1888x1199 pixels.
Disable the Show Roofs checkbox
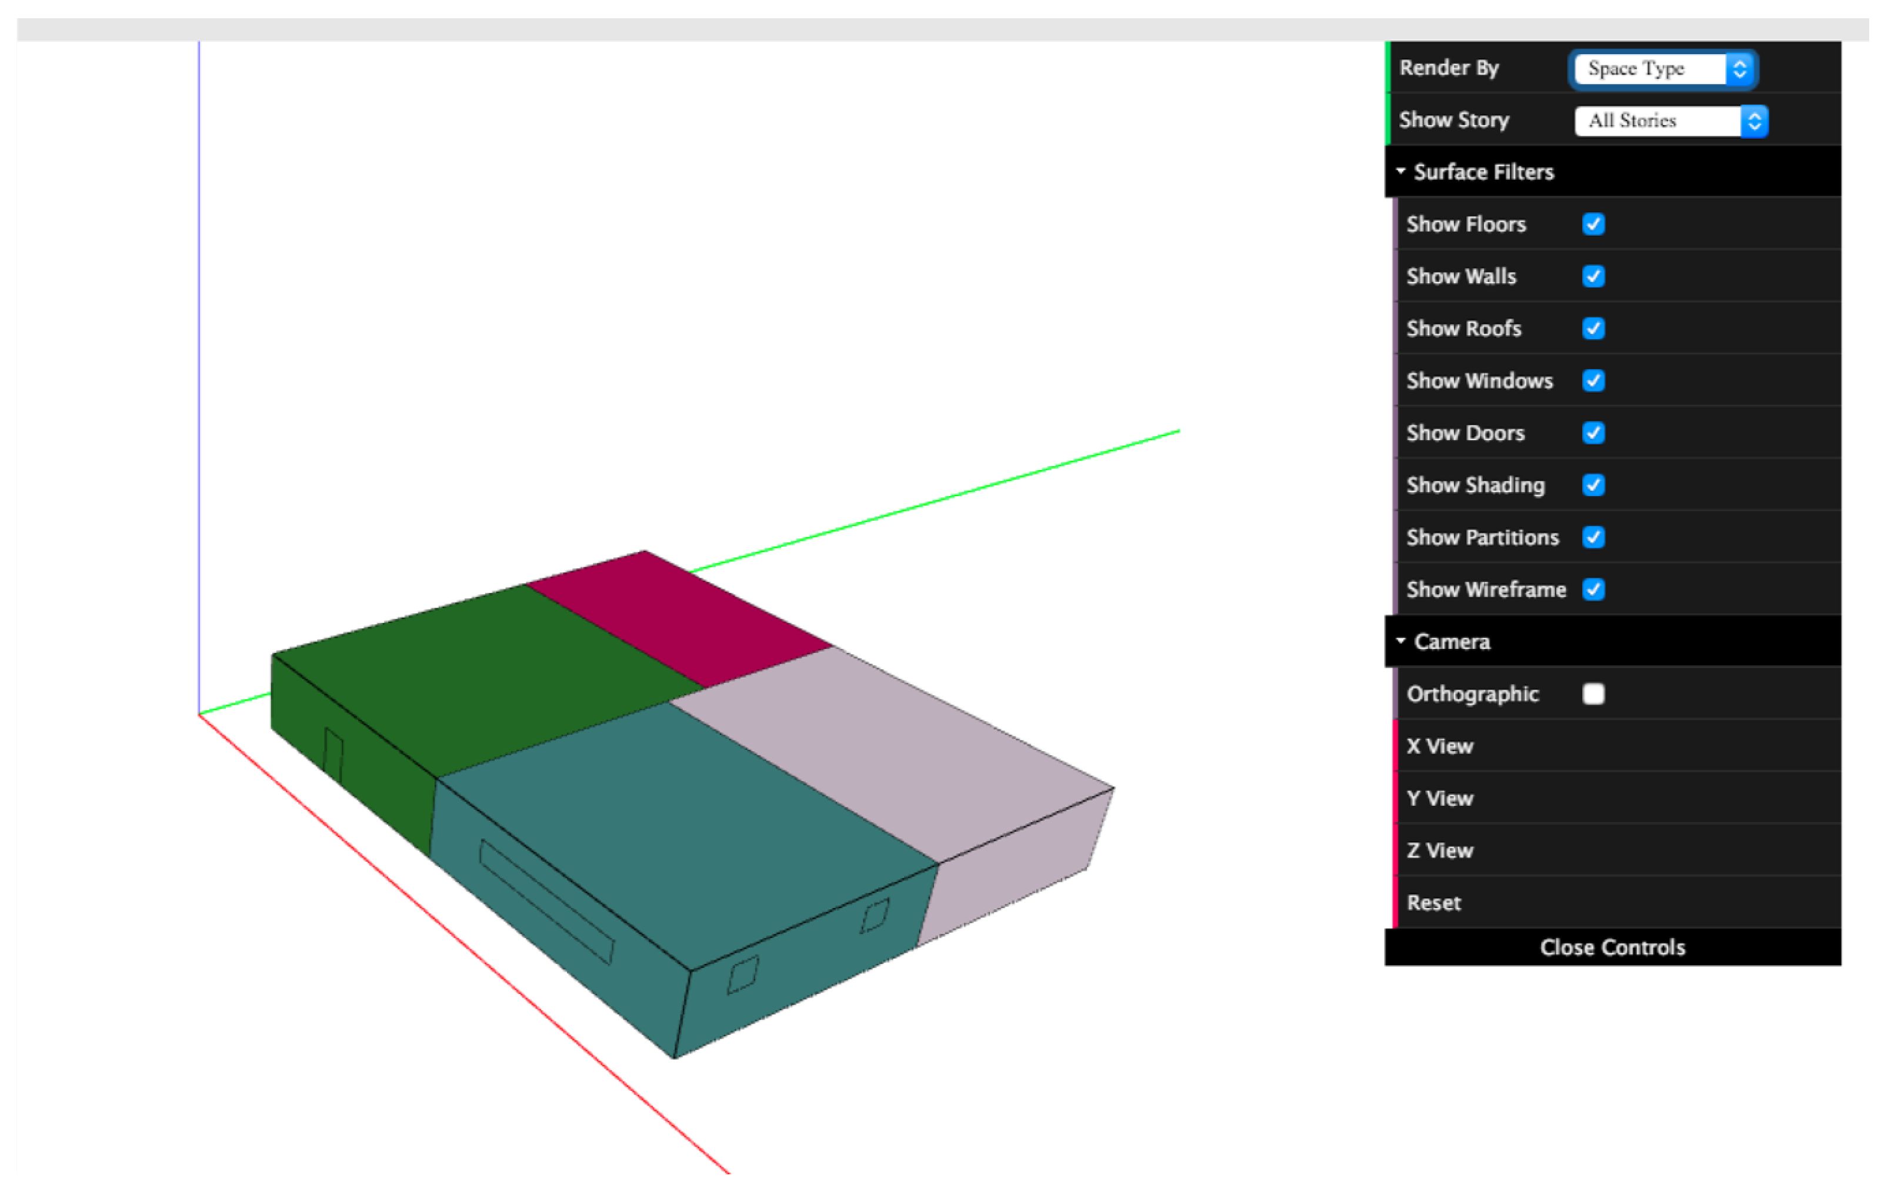(x=1594, y=329)
